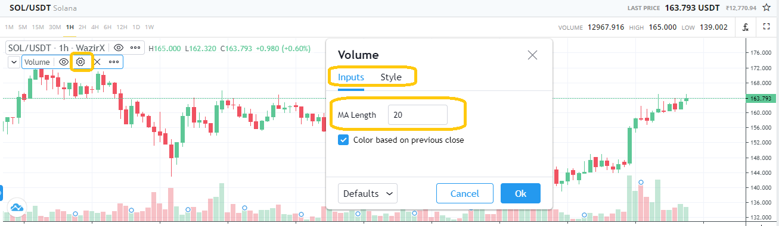779x226 pixels.
Task: Open the indicators fx icon
Action: coord(746,27)
